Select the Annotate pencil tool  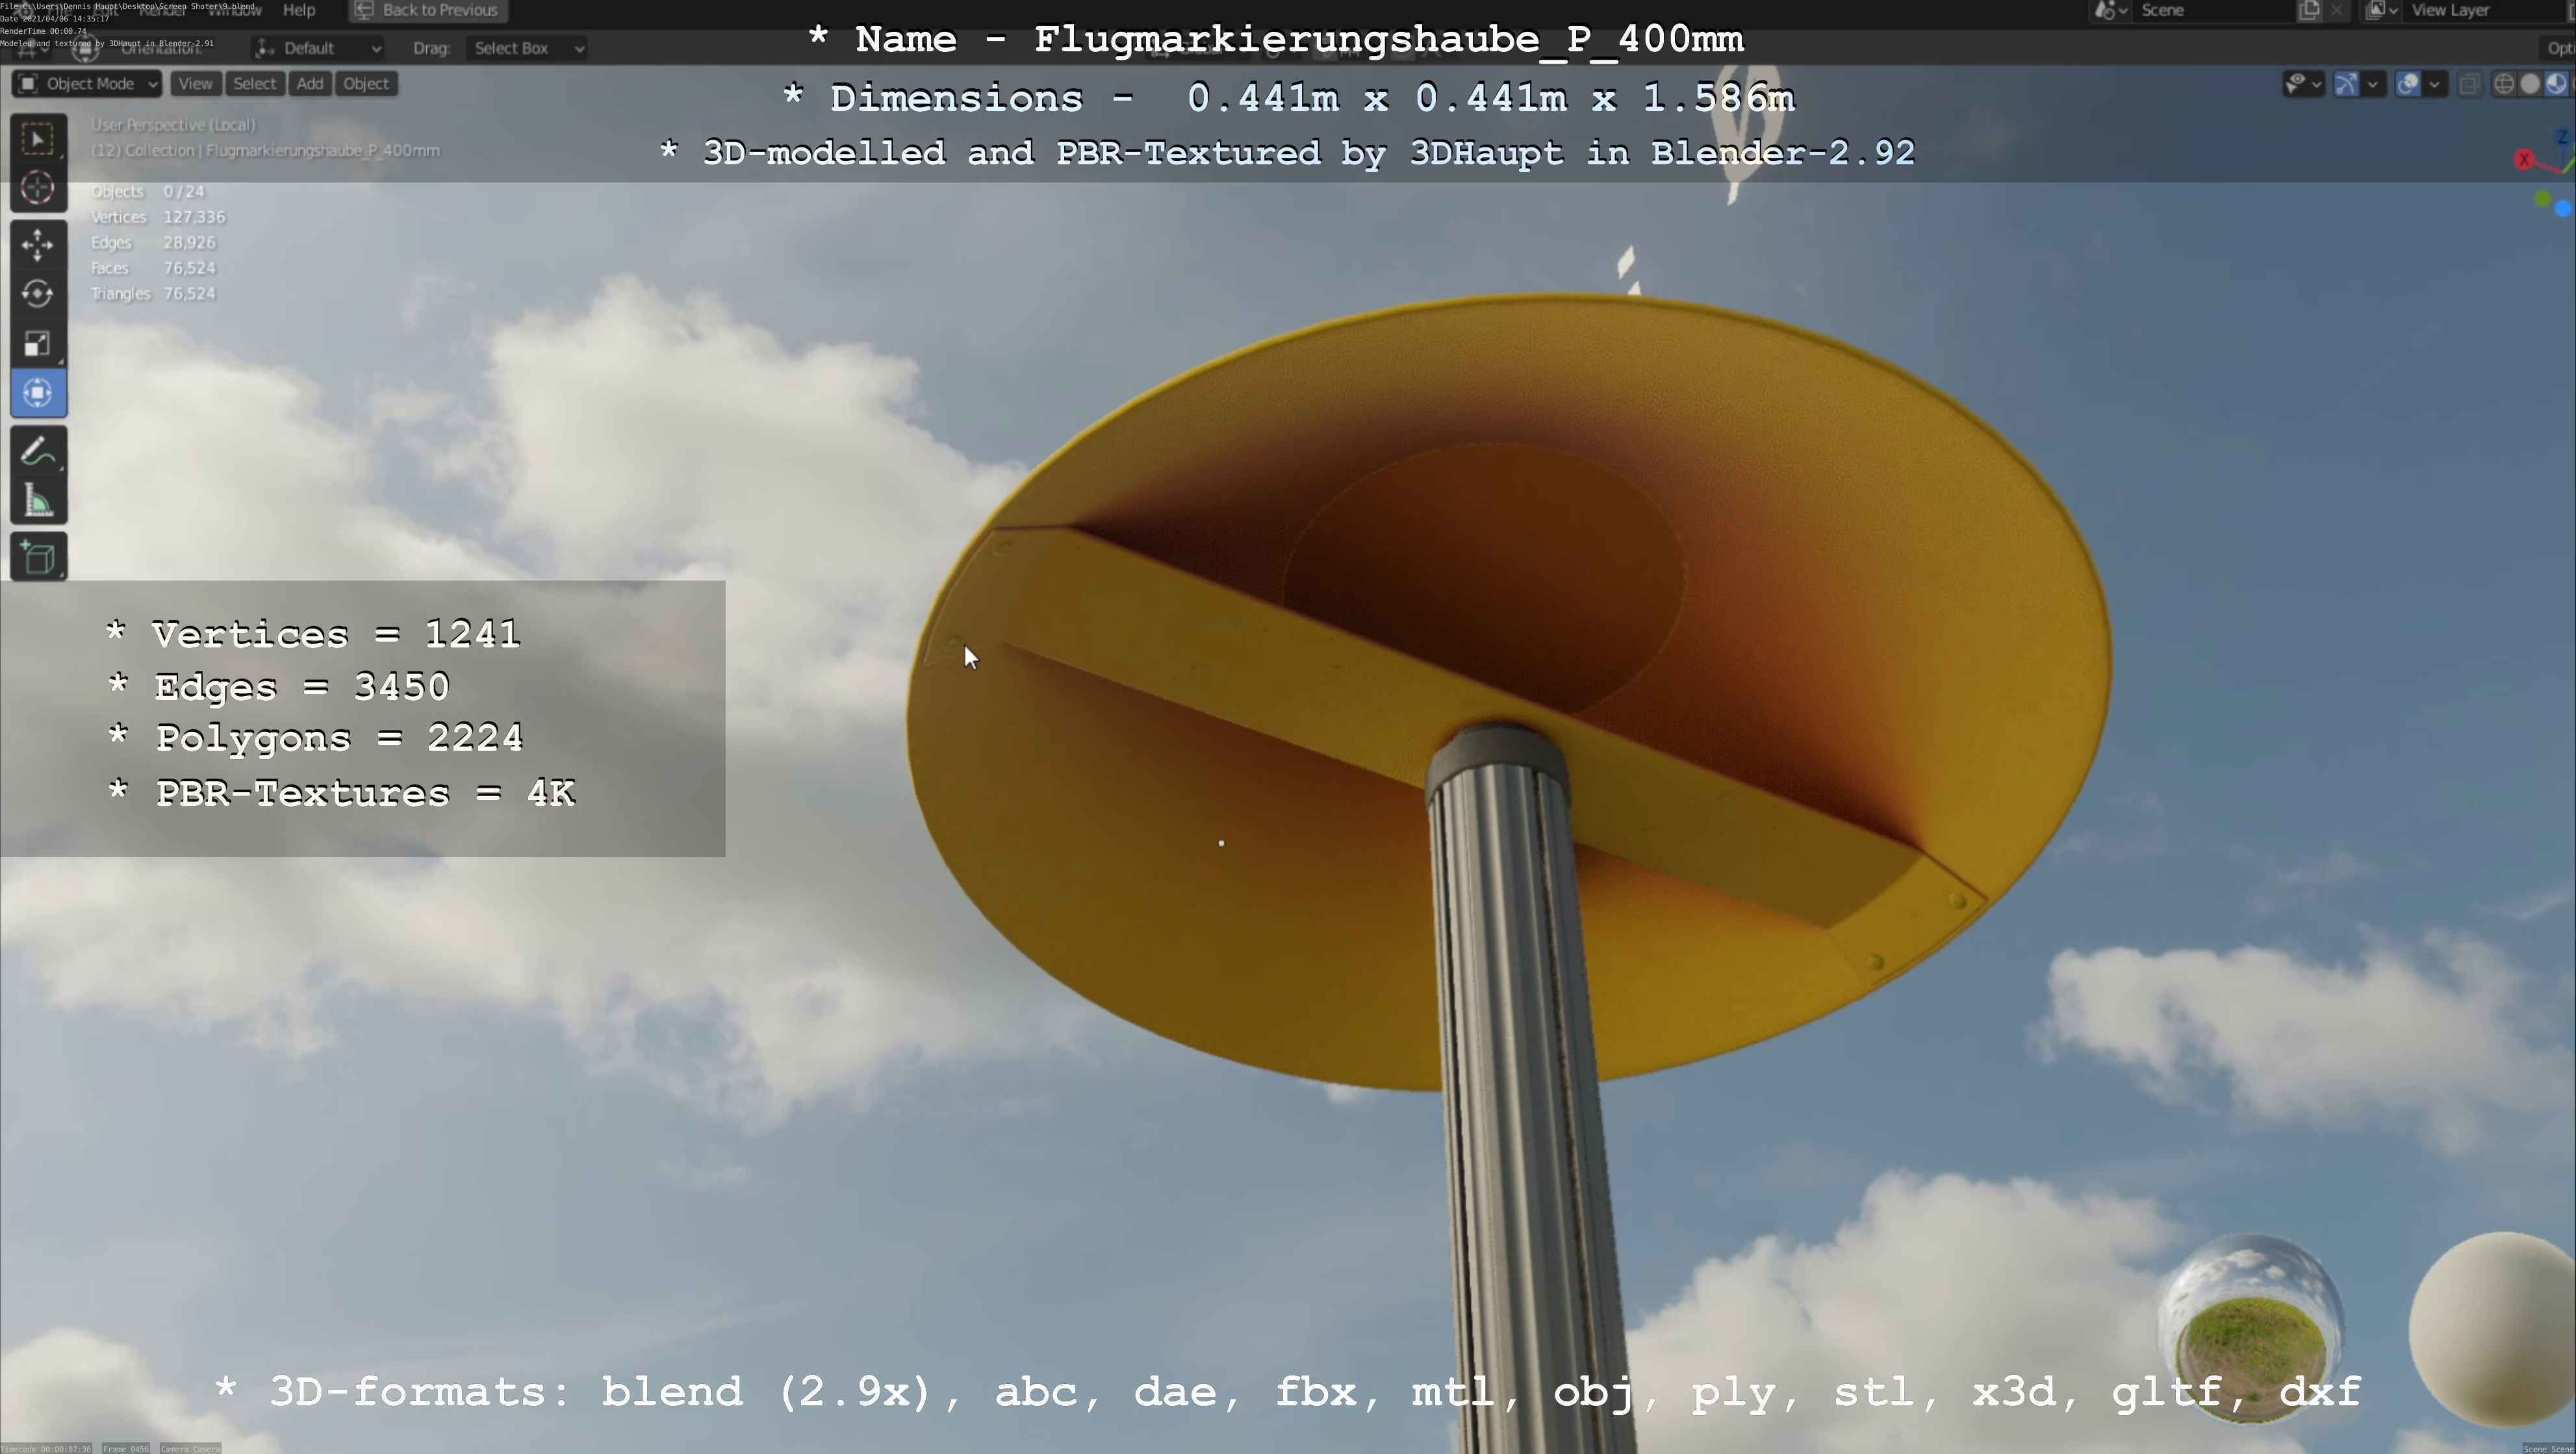click(x=38, y=452)
